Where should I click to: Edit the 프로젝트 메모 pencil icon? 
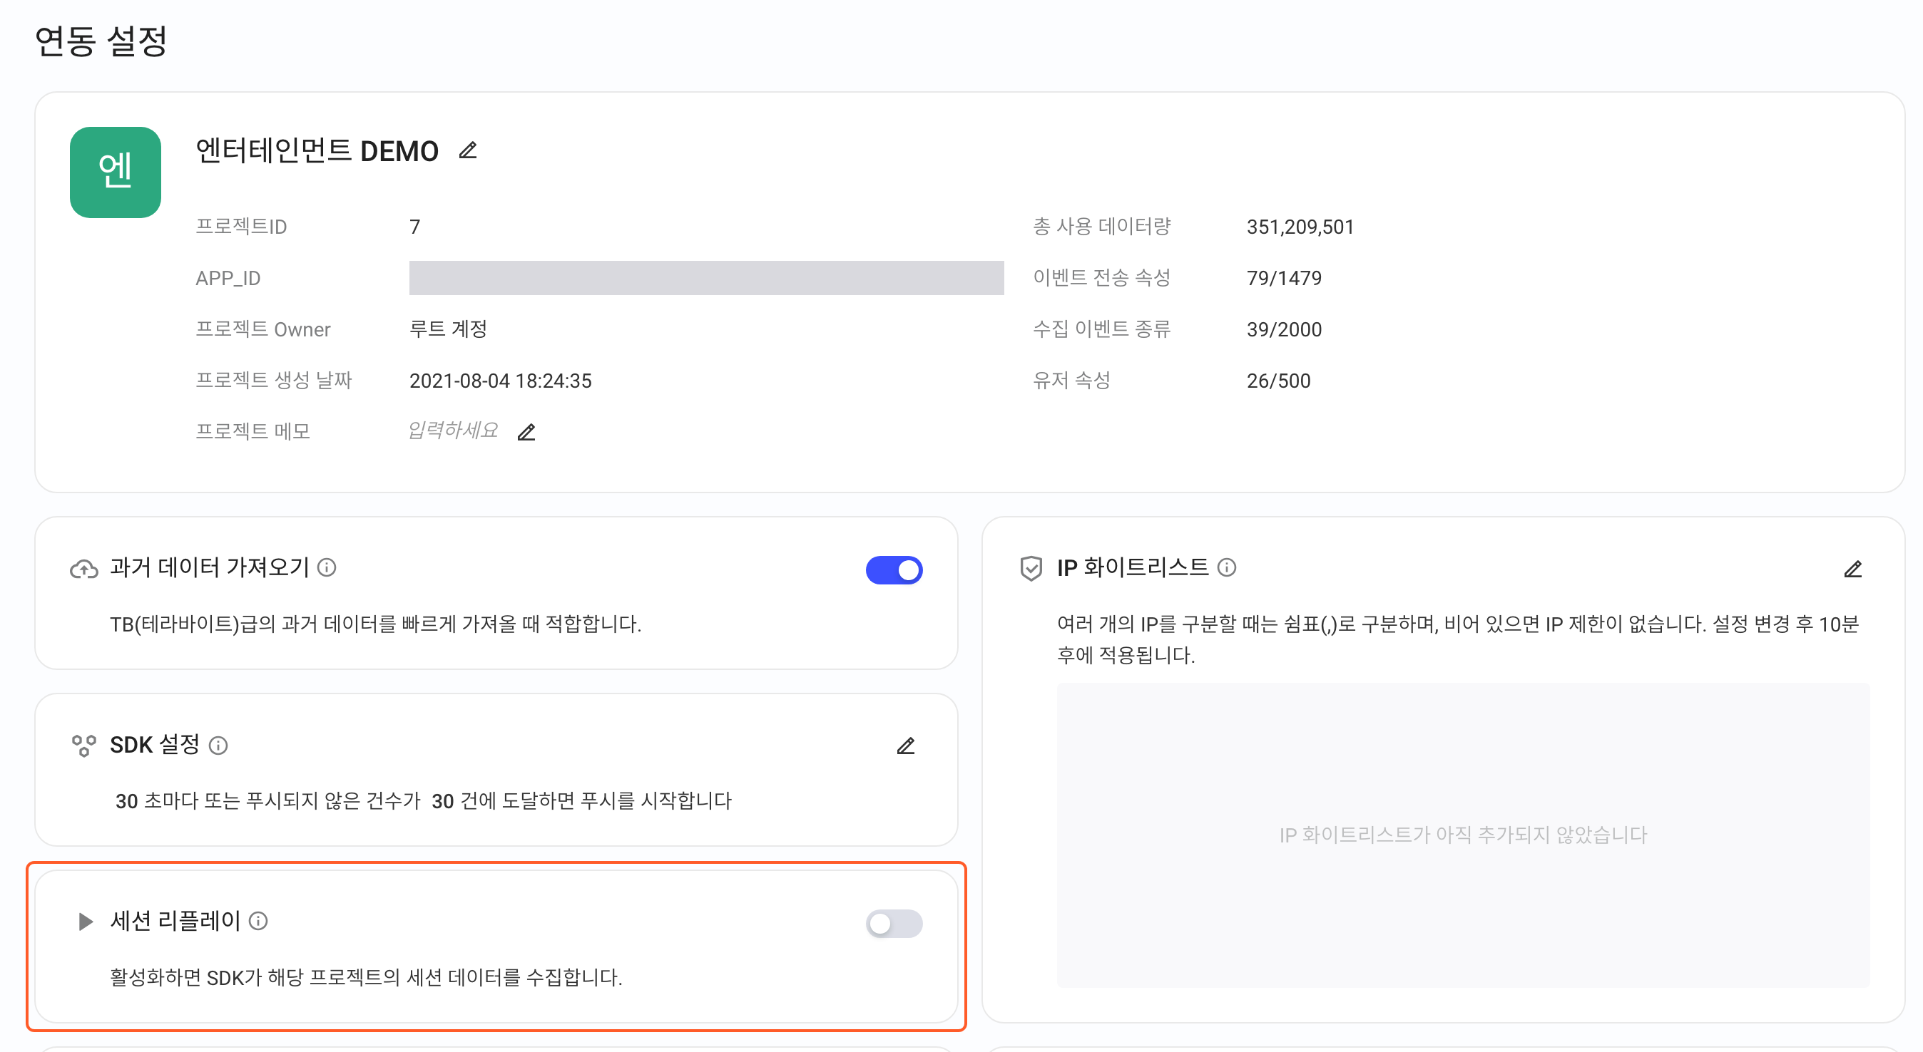pos(526,432)
